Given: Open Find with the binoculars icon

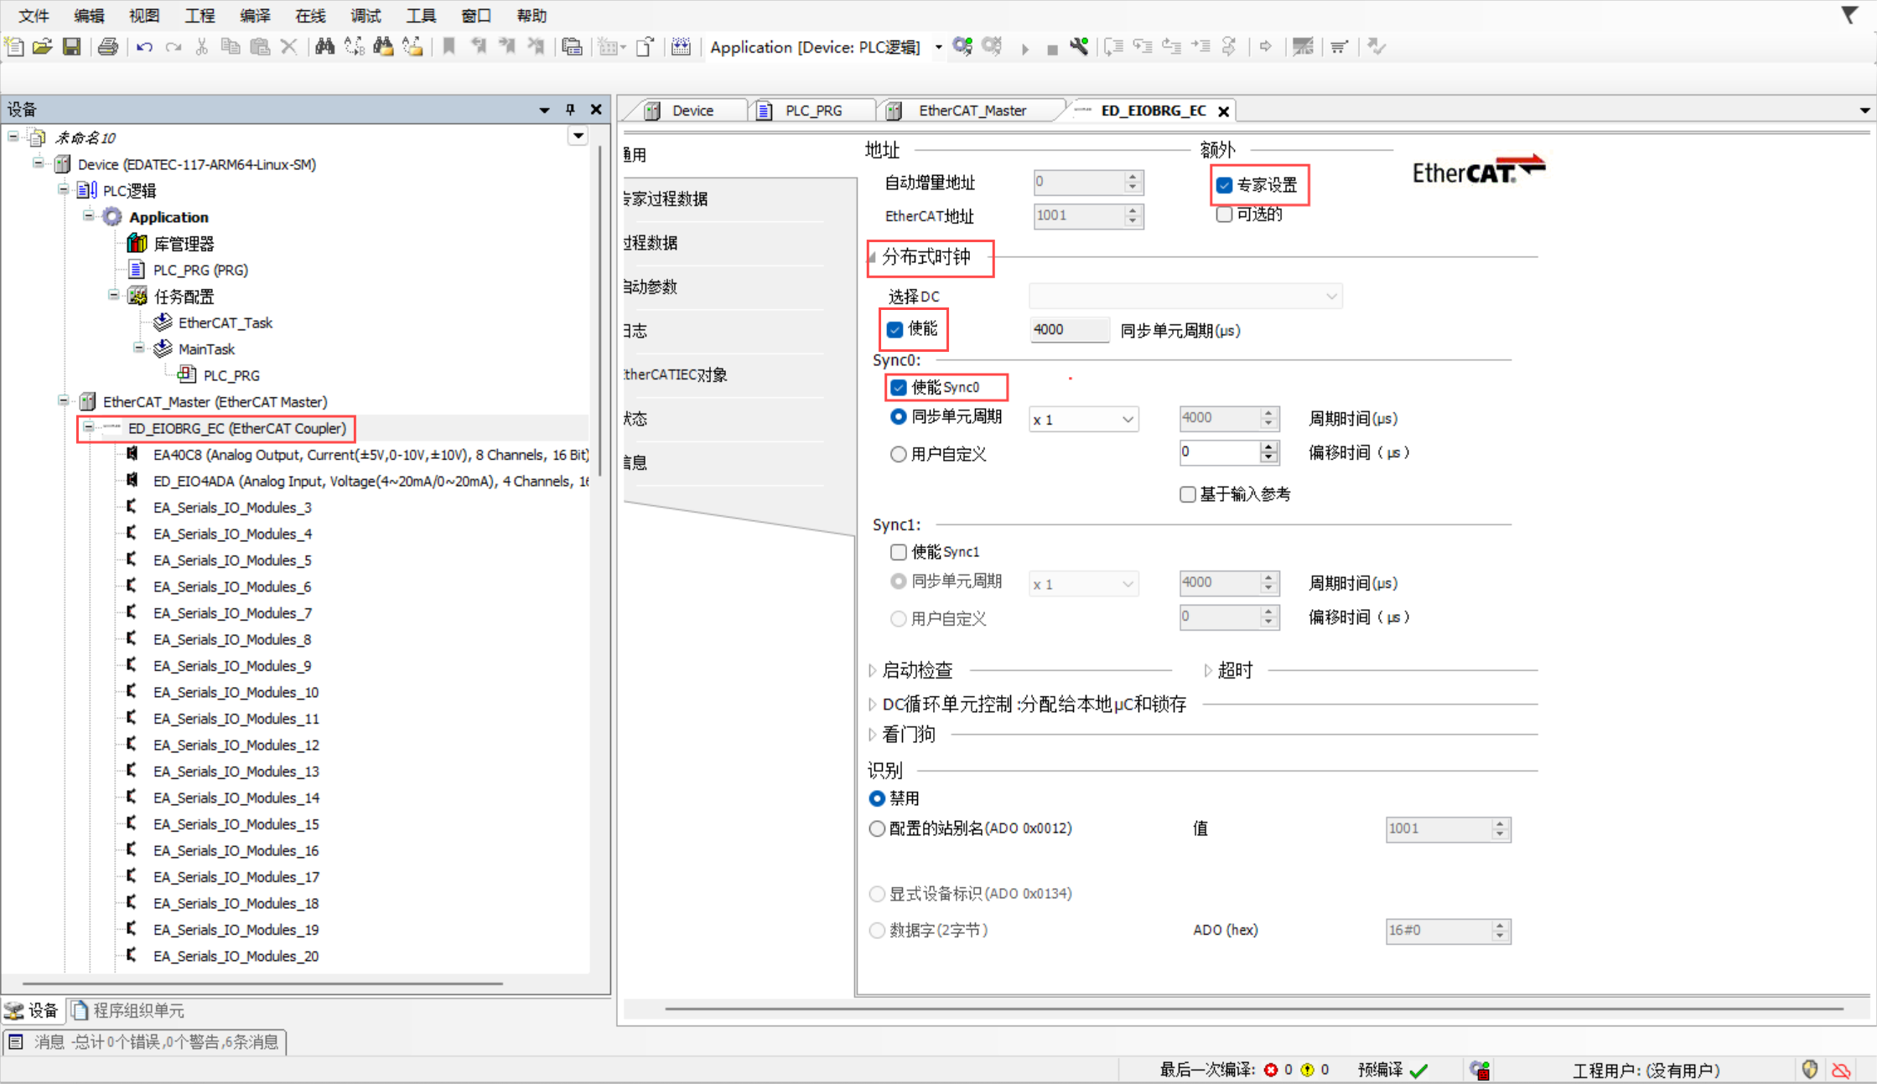Looking at the screenshot, I should pyautogui.click(x=325, y=47).
